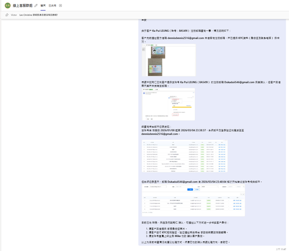Click the message timestamp below the bubble
Image resolution: width=289 pixels, height=251 pixels.
click(281, 249)
